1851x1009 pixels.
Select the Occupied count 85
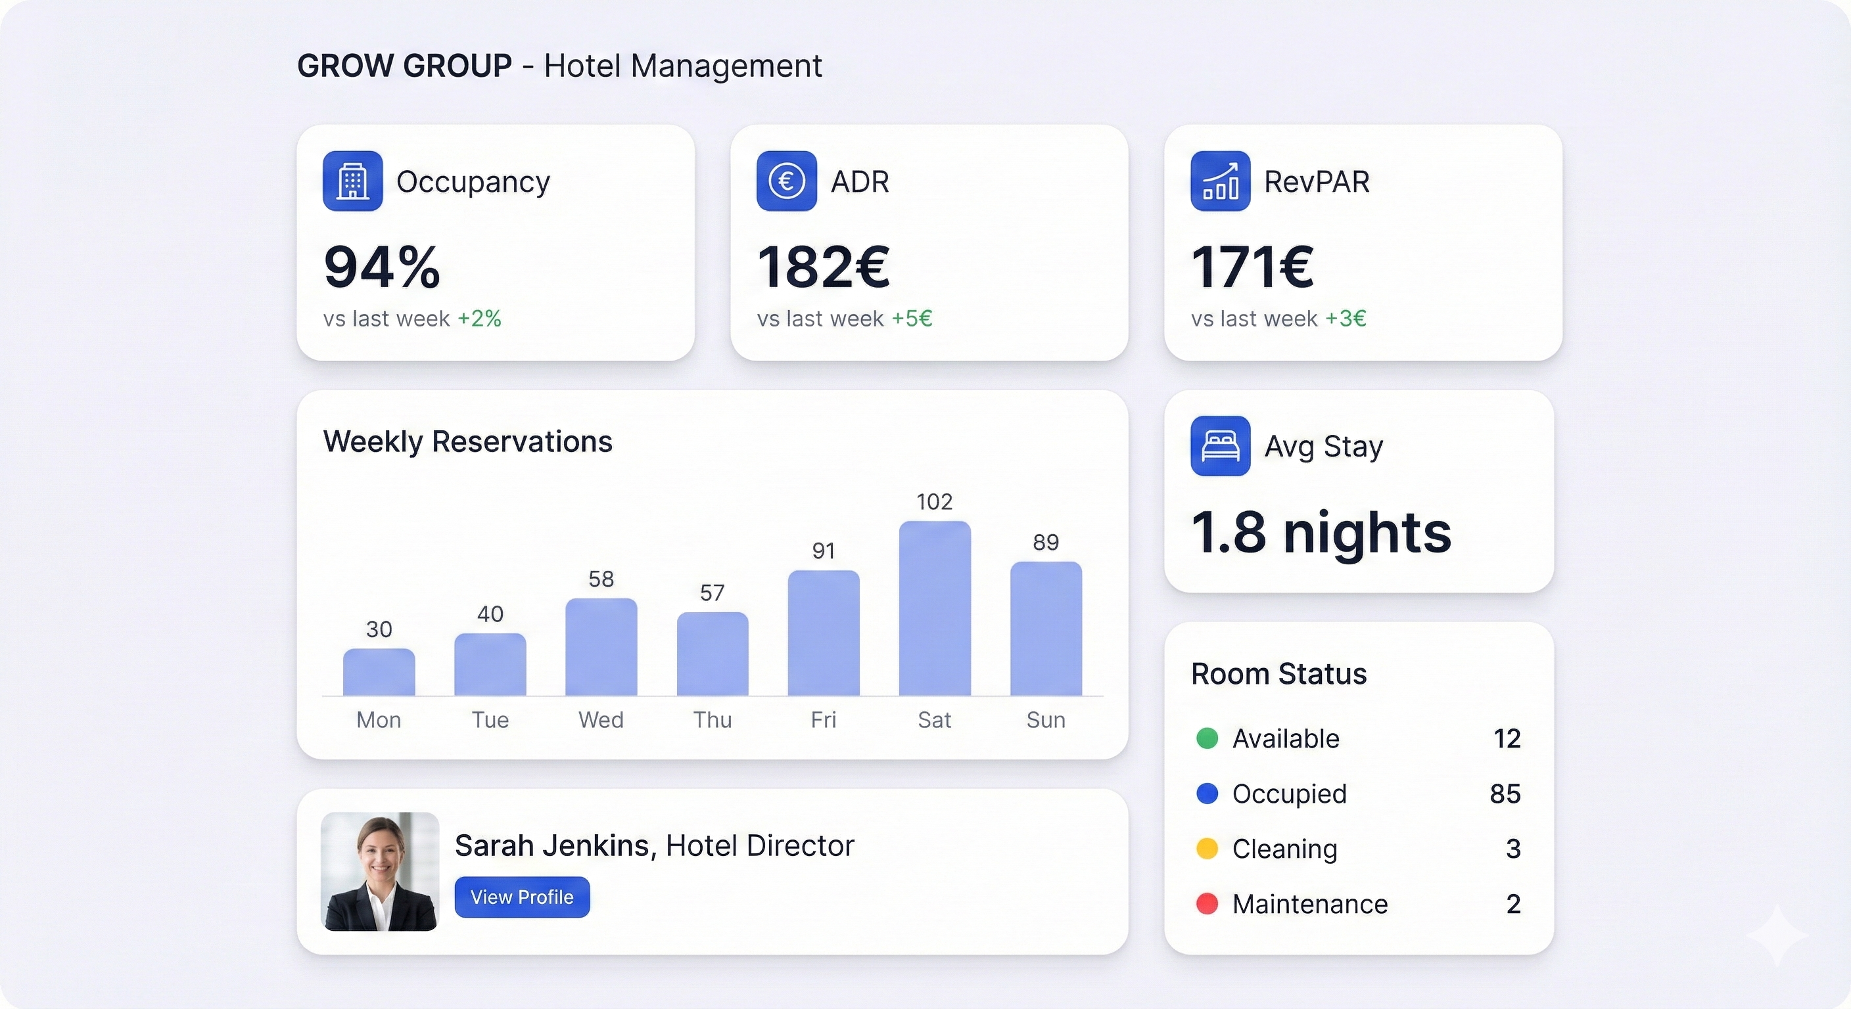point(1505,794)
